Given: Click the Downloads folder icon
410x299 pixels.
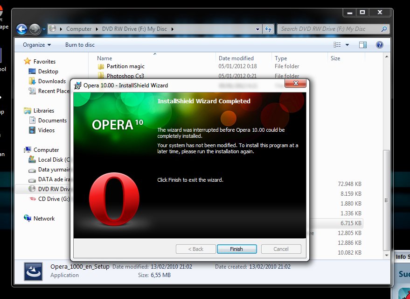Looking at the screenshot, I should point(32,81).
